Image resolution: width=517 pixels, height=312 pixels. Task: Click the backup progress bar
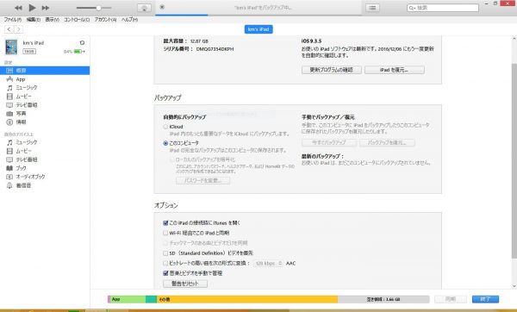point(258,15)
